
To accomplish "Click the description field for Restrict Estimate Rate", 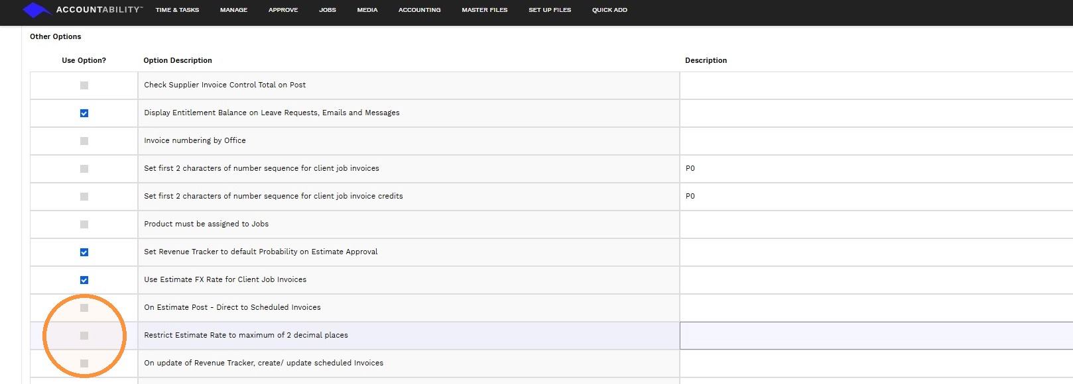I will [x=876, y=336].
